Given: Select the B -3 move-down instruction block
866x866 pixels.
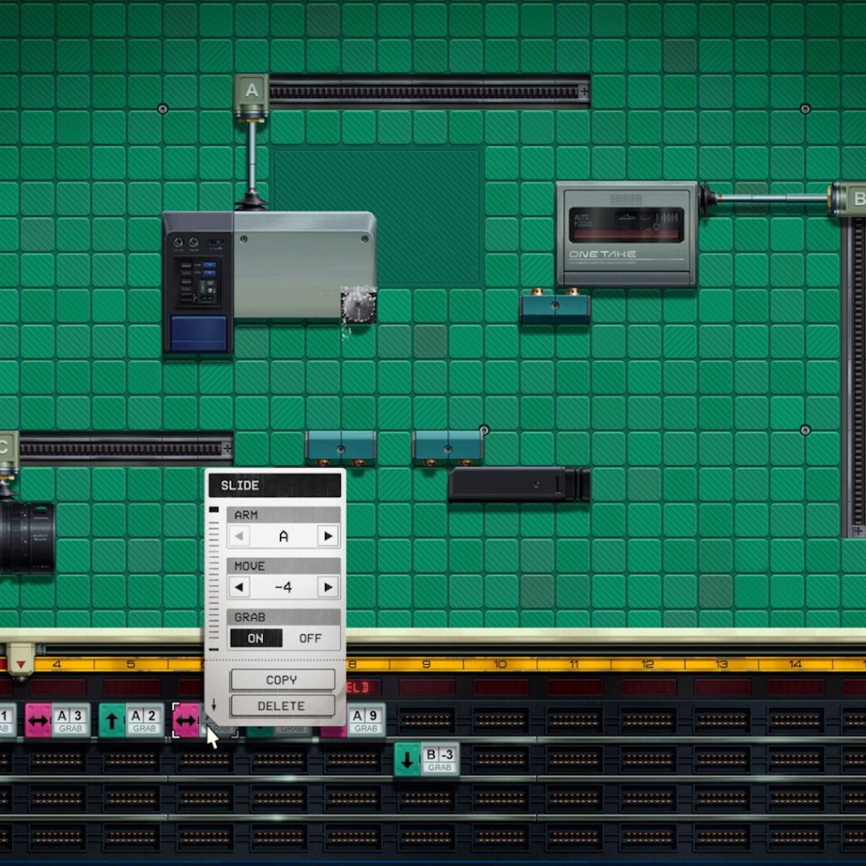Looking at the screenshot, I should (x=426, y=759).
